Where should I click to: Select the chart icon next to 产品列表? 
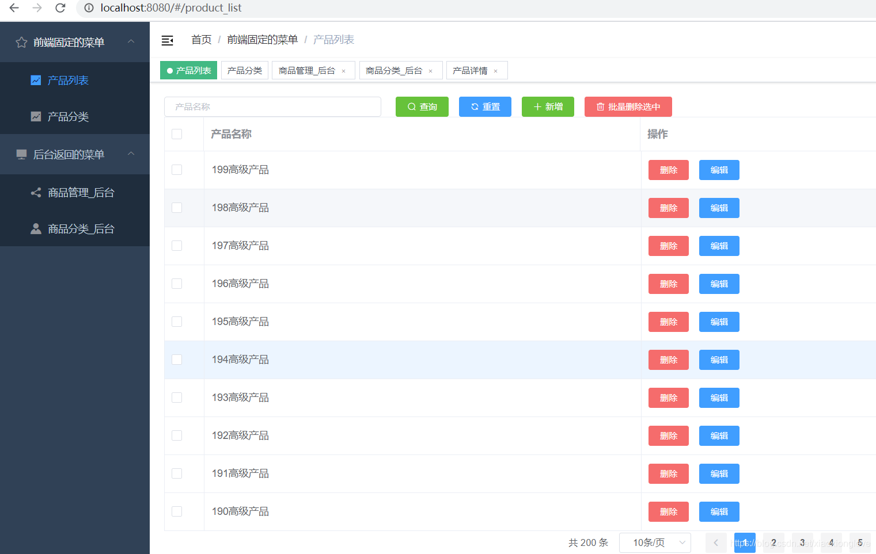tap(36, 80)
